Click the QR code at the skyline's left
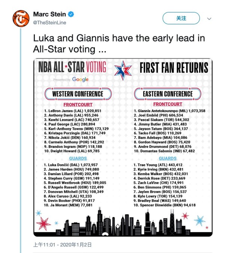 58,232
